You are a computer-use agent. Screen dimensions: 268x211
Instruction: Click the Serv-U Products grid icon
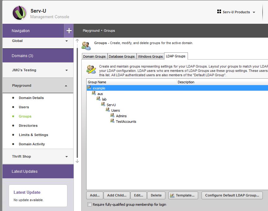coord(219,12)
